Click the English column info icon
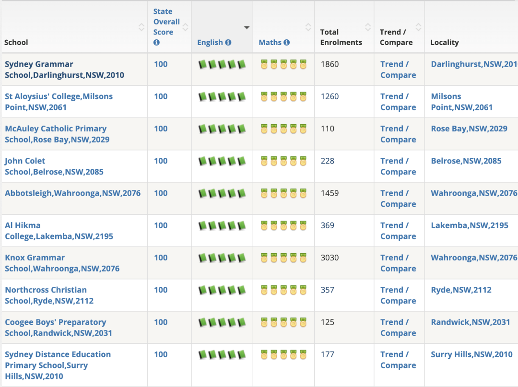Image resolution: width=518 pixels, height=387 pixels. 228,42
